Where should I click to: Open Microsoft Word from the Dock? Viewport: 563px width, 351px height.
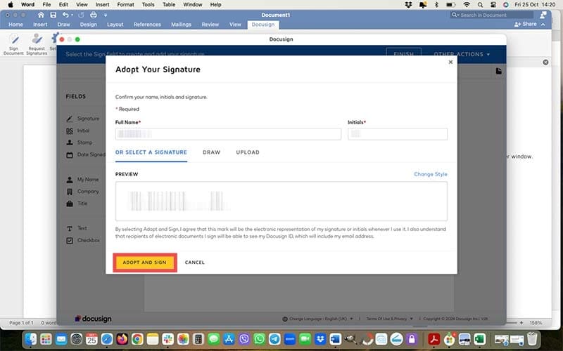(336, 338)
